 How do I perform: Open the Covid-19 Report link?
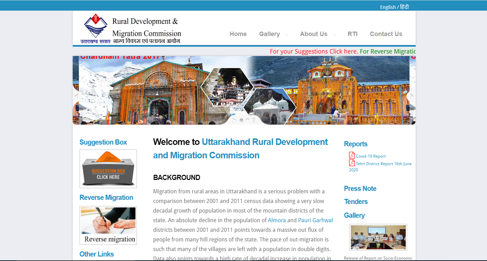click(x=371, y=156)
